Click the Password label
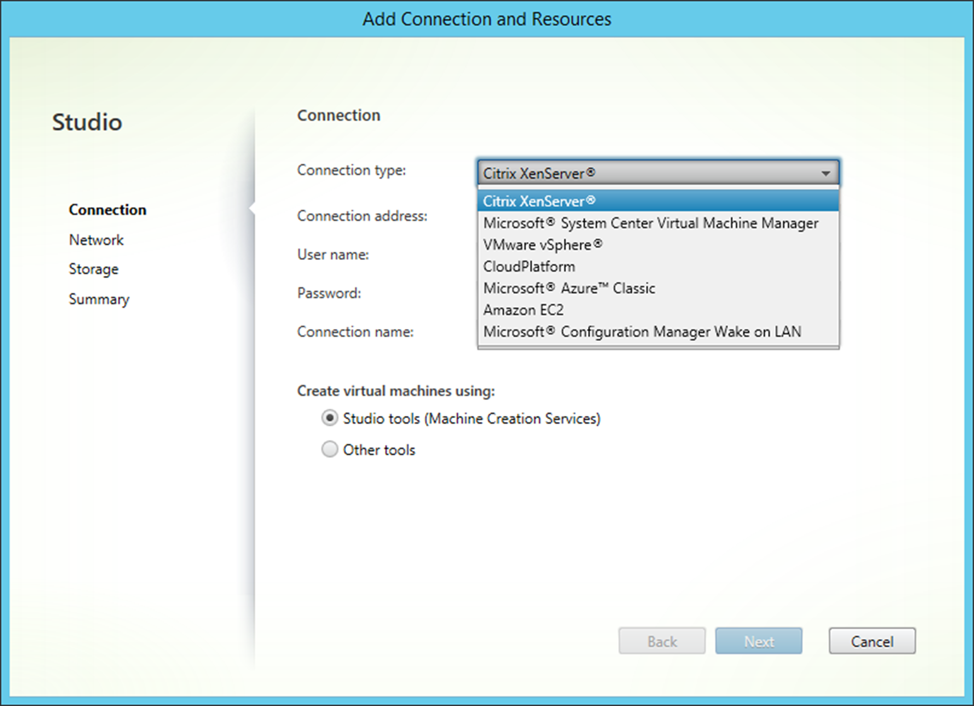Image resolution: width=974 pixels, height=706 pixels. (329, 293)
